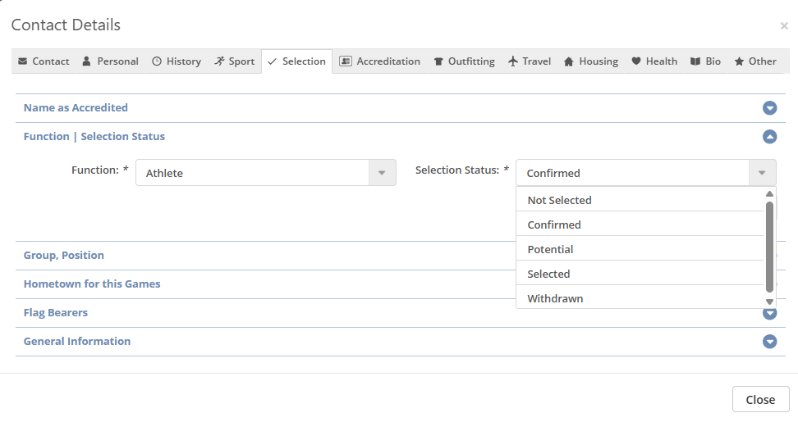Click the running figure Sport icon
Screen dimensions: 798x422
click(219, 61)
